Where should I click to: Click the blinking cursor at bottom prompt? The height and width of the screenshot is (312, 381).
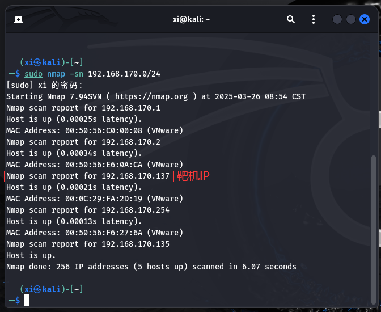(x=27, y=300)
